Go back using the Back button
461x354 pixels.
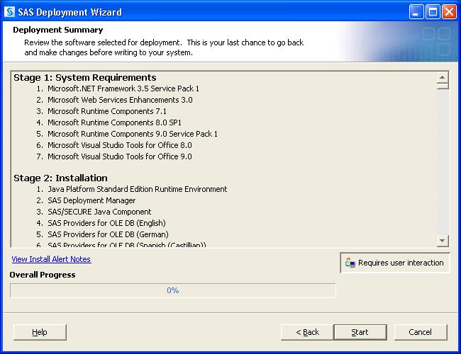[307, 332]
